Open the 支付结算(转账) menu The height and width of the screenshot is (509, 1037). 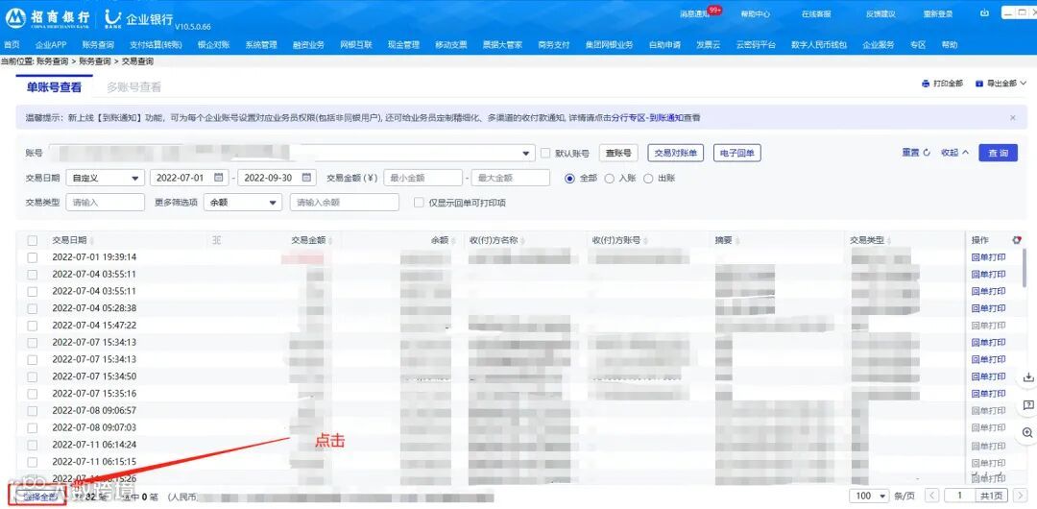[156, 45]
